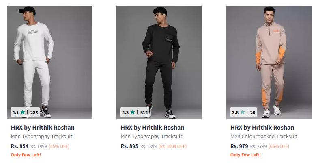Open the black tracksuit product image

(159, 61)
